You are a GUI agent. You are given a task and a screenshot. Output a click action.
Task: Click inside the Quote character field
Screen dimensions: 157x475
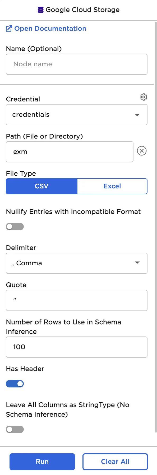pos(77,300)
